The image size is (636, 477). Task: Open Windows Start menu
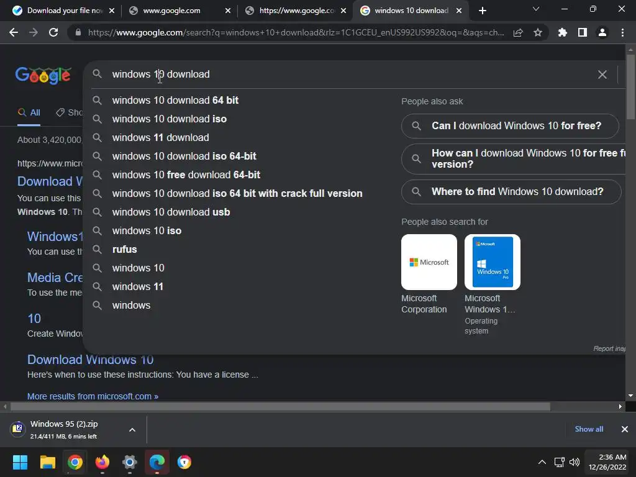(20, 462)
